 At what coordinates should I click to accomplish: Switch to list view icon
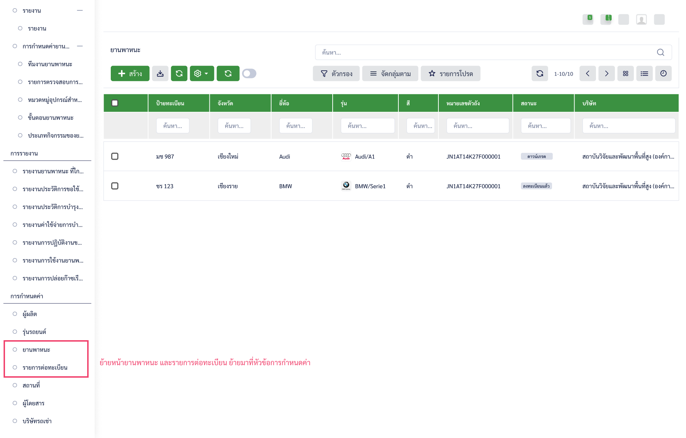click(x=644, y=74)
